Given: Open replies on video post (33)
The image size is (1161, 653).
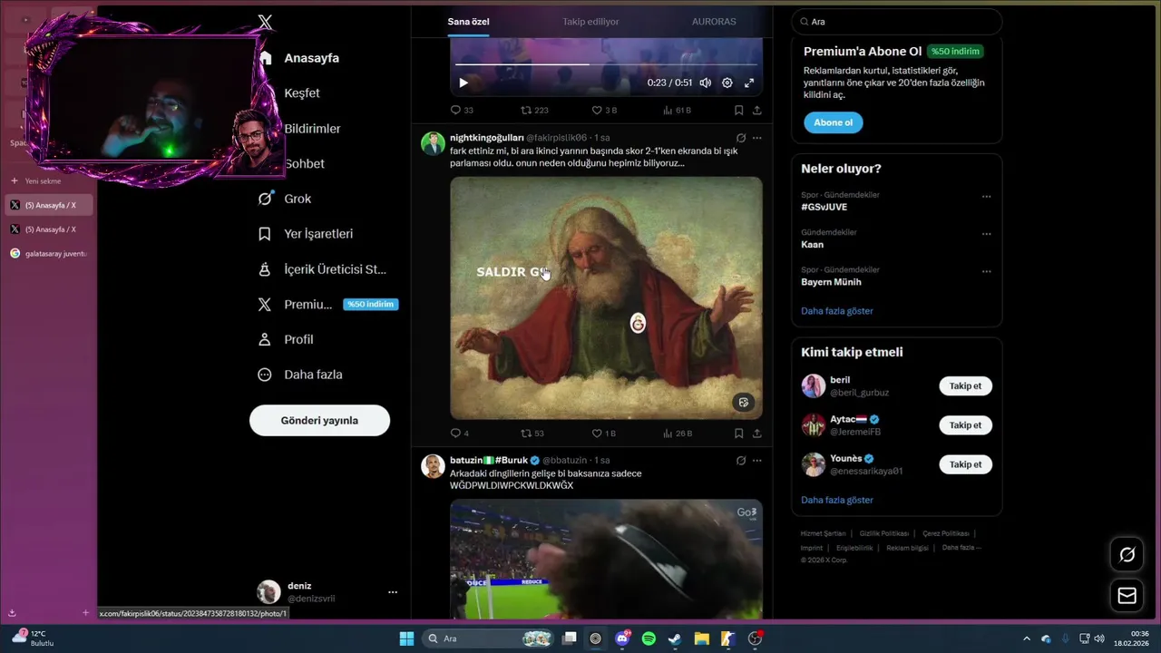Looking at the screenshot, I should pos(462,110).
